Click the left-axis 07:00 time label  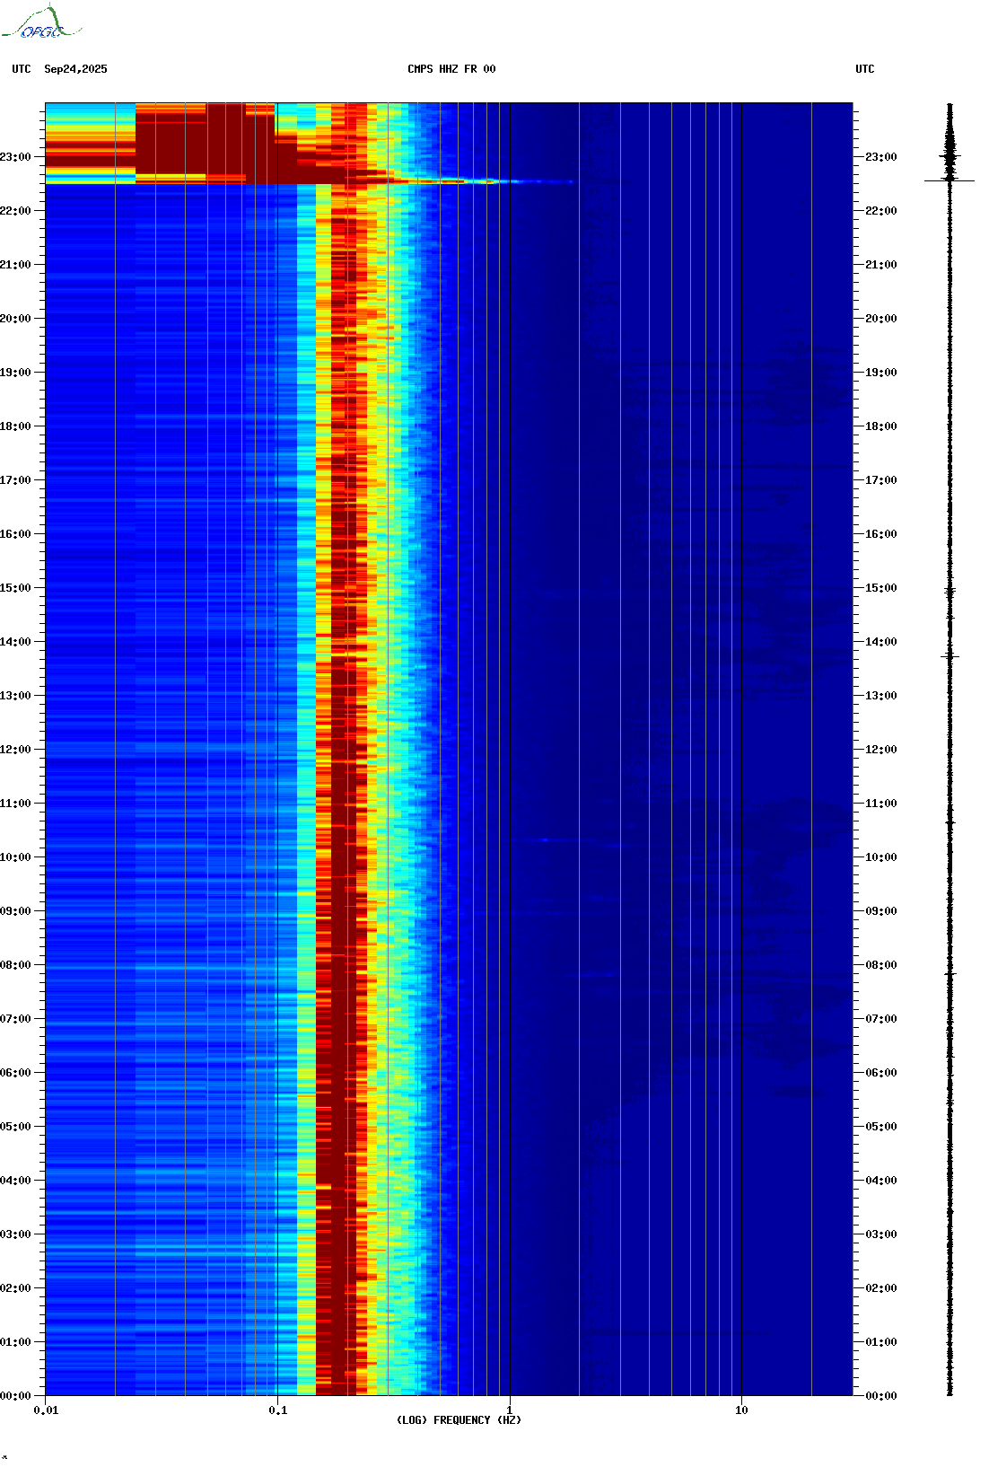[15, 1019]
